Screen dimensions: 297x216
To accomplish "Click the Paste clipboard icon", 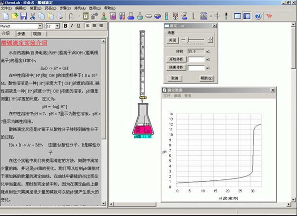I will tap(51, 16).
